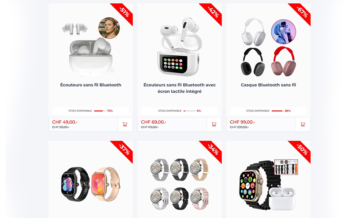Click the -42% discount ribbon
This screenshot has height=218, width=358.
pos(213,13)
